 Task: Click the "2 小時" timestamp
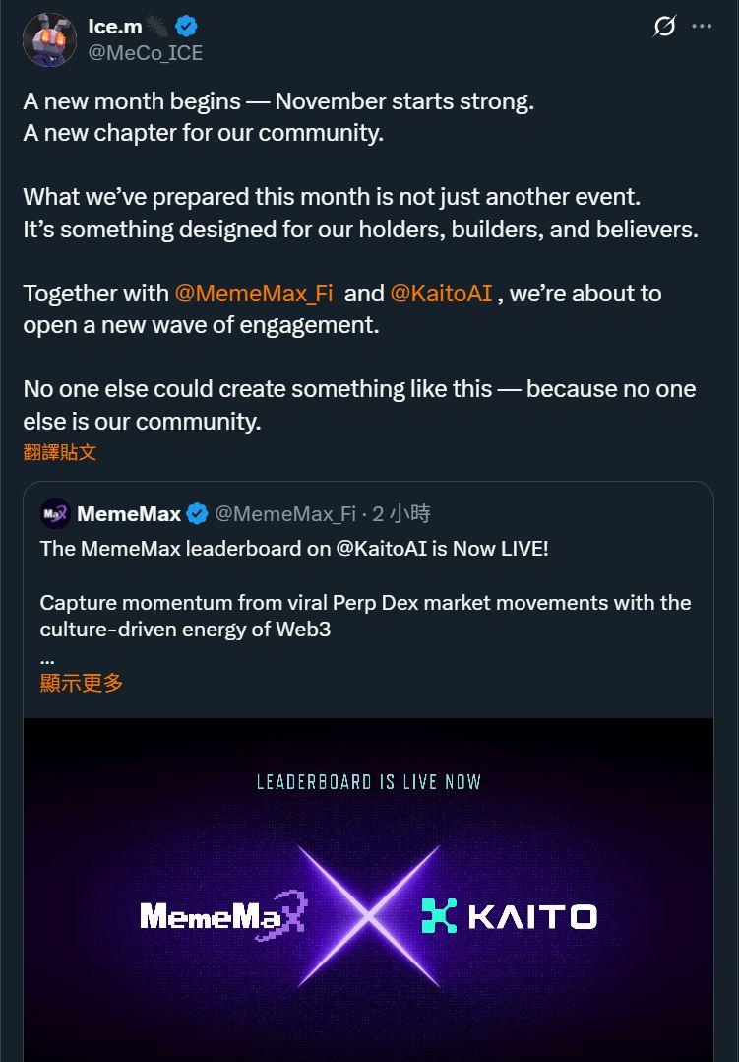pyautogui.click(x=401, y=513)
